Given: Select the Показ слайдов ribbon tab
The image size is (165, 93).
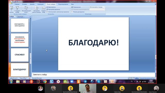Looking at the screenshot, I should click(x=51, y=4).
